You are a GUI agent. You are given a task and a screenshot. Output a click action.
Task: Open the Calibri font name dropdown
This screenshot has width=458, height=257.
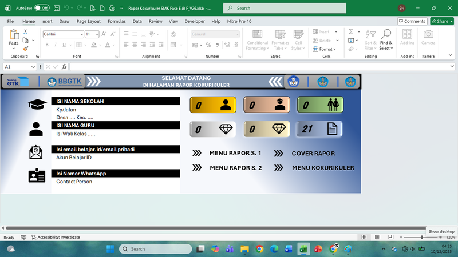[81, 34]
